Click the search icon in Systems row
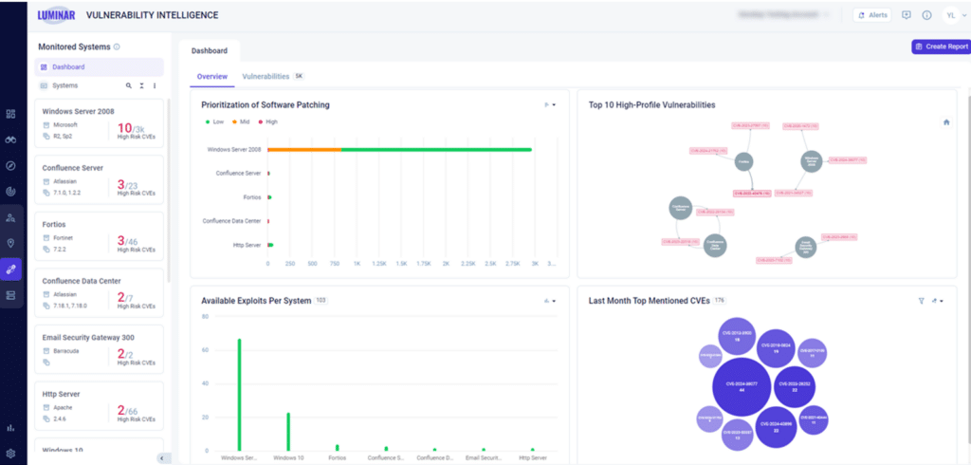This screenshot has width=971, height=465. point(129,85)
